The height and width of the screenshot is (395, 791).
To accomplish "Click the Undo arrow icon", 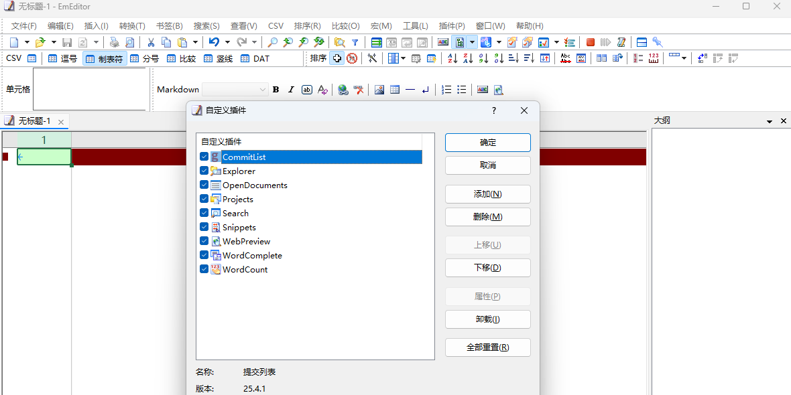I will [213, 42].
